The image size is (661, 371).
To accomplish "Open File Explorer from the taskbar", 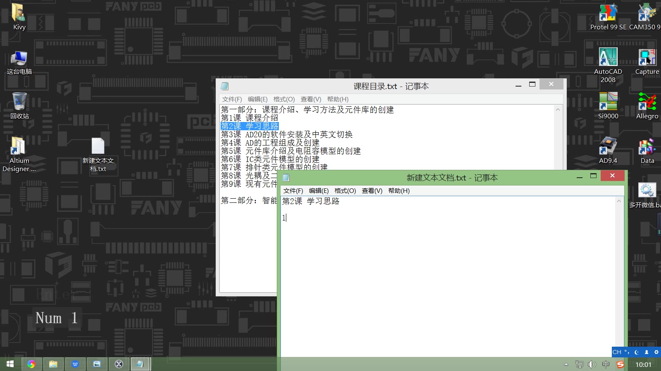I will (53, 364).
